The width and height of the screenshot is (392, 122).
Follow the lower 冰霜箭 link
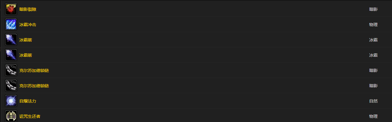[x=26, y=55]
